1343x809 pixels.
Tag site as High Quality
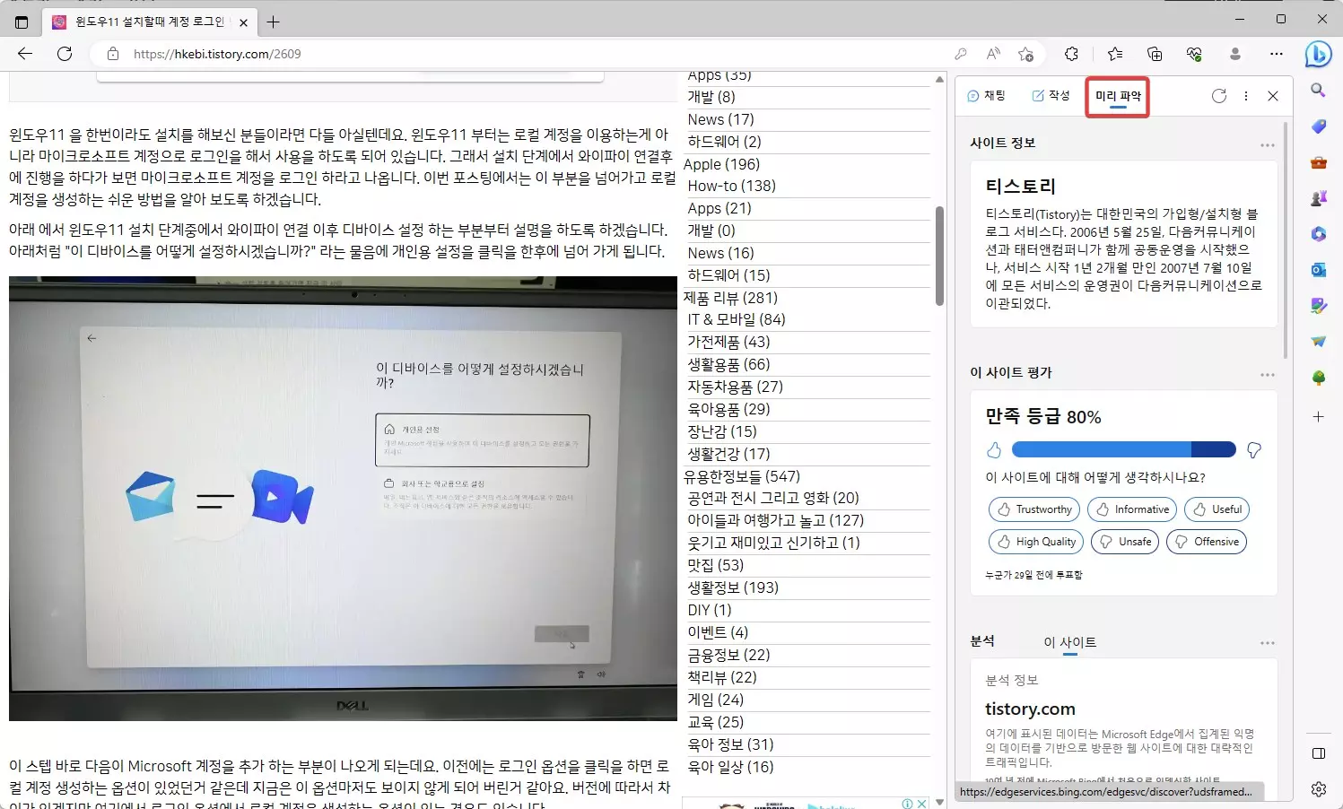[1036, 542]
